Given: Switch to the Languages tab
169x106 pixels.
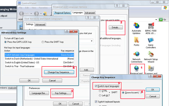Looking at the screenshot, I should click(78, 13).
